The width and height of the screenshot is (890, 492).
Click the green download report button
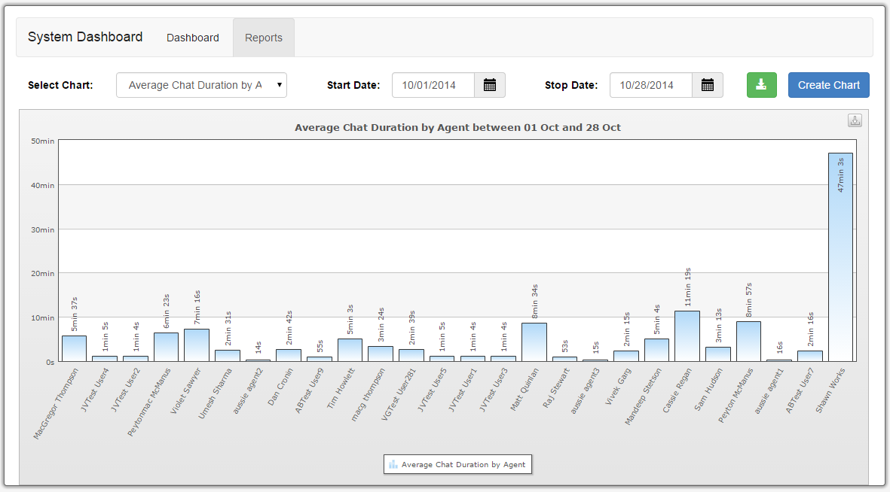click(x=762, y=85)
